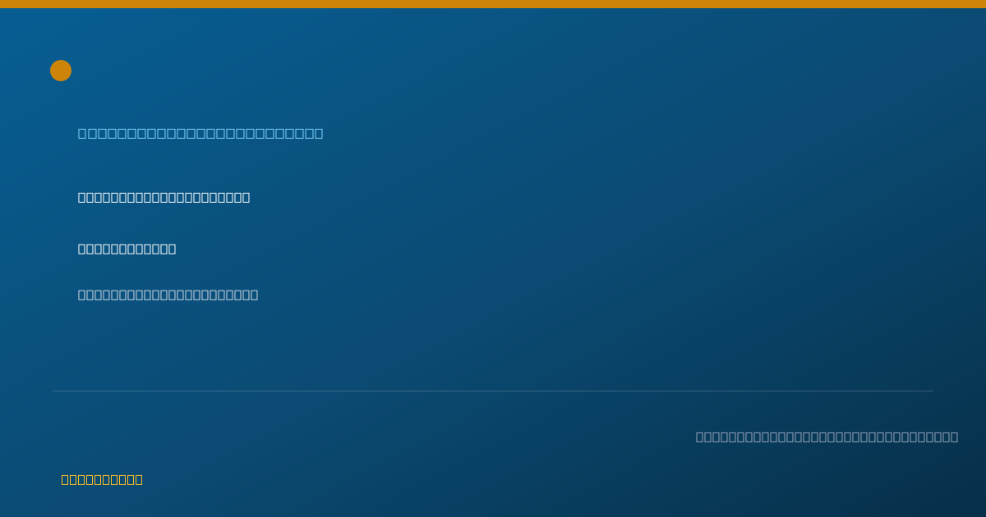Click the first box of the grey footer text
Screen dimensions: 986x517
point(700,437)
